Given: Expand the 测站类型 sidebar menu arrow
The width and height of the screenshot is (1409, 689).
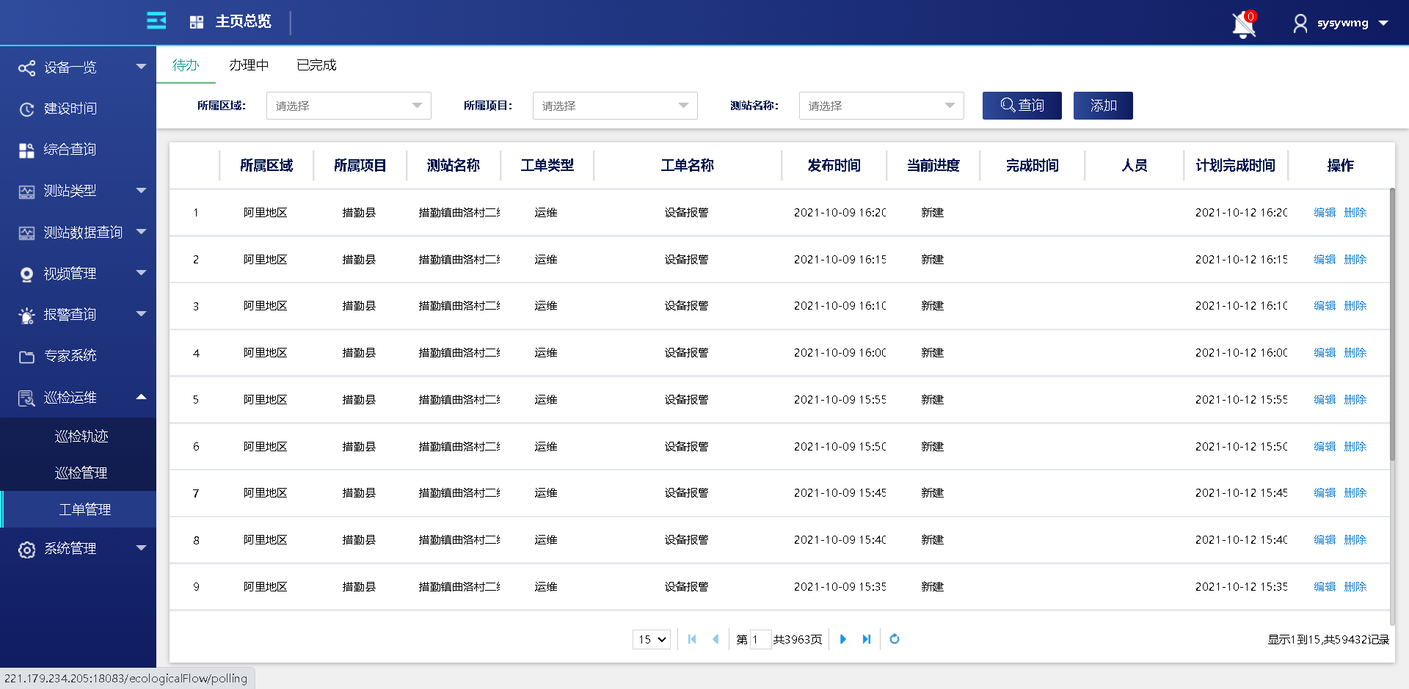Looking at the screenshot, I should [141, 190].
